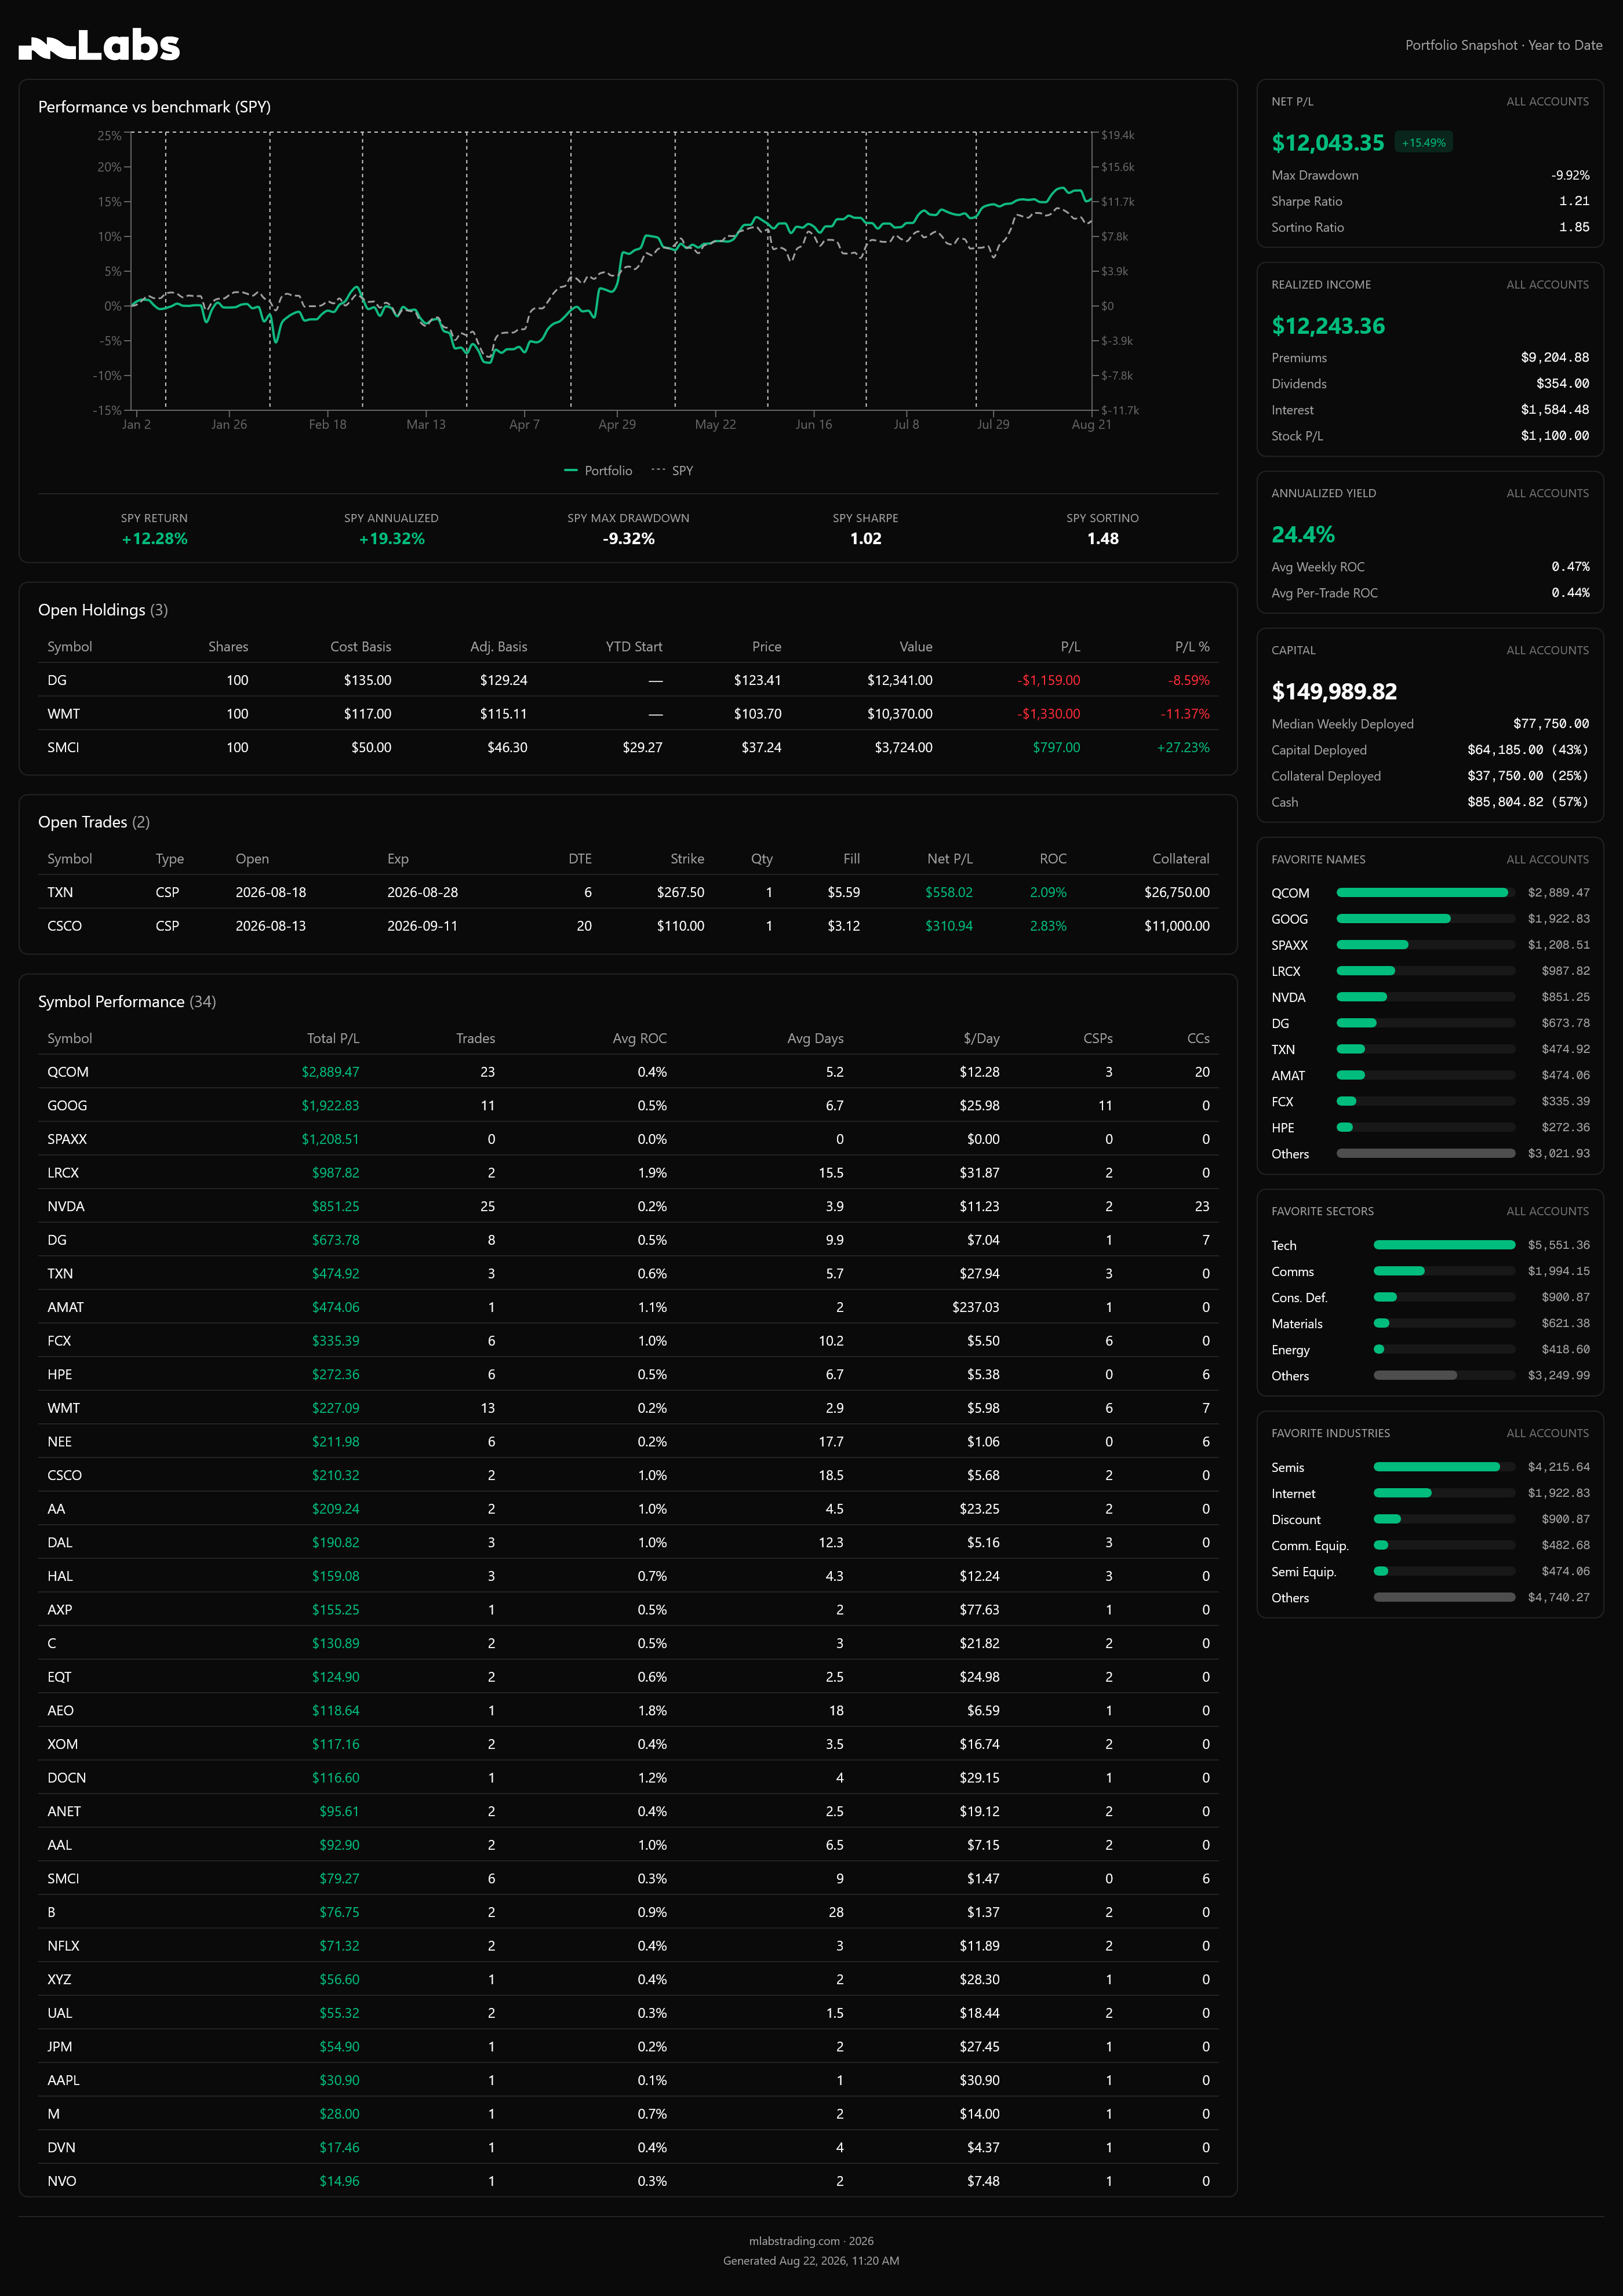Click the CCs column header
The width and height of the screenshot is (1623, 2296).
(1198, 1039)
